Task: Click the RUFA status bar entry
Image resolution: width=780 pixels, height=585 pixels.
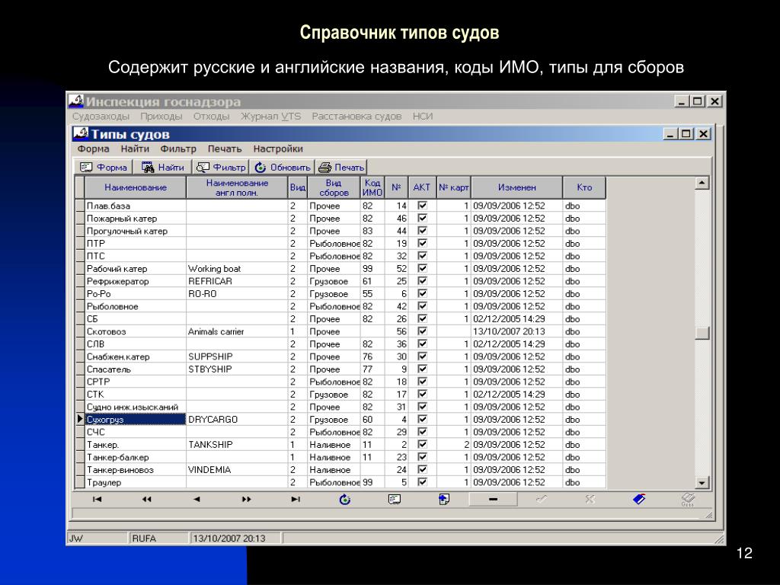Action: coord(158,539)
